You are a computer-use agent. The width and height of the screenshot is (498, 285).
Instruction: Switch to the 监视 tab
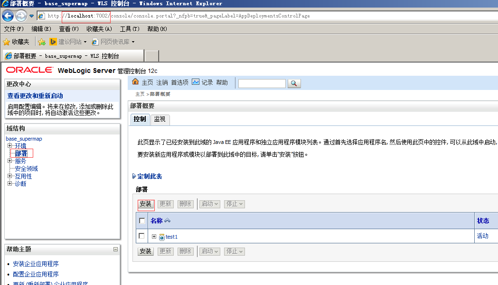coord(160,119)
